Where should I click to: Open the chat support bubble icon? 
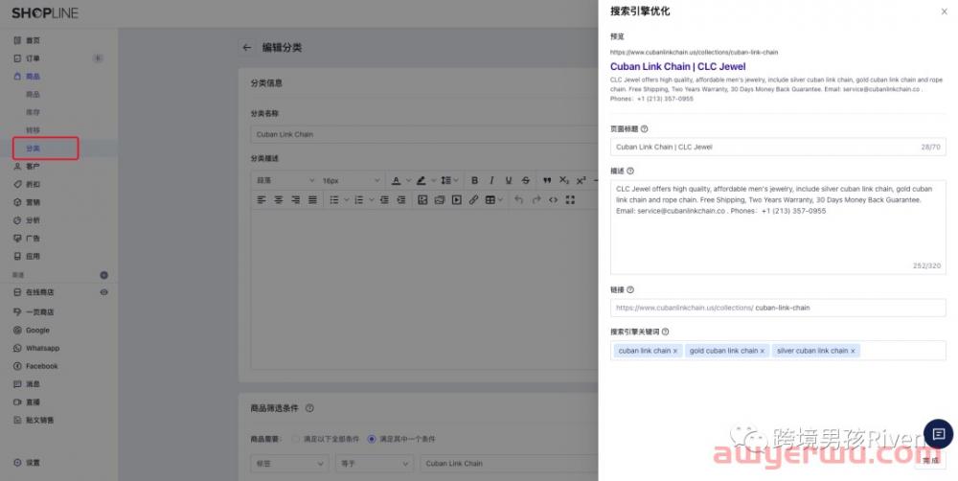(935, 432)
